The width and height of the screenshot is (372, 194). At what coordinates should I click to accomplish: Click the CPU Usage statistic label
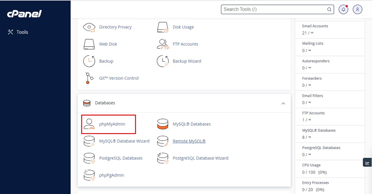click(311, 165)
